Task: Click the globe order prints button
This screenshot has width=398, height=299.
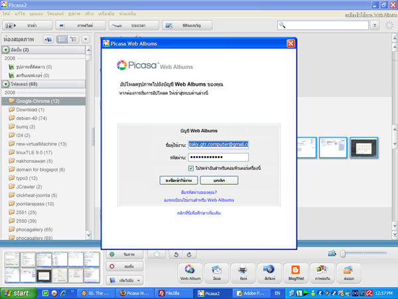Action: coord(269,273)
